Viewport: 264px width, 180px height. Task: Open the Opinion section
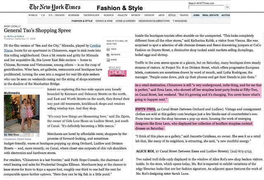(149, 15)
